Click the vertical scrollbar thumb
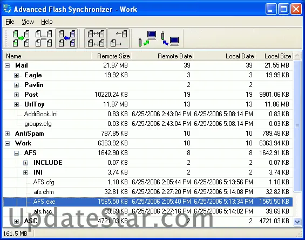The width and height of the screenshot is (305, 240). 297,126
